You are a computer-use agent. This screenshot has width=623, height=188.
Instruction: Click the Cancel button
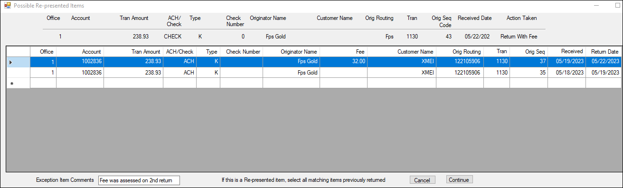[422, 180]
